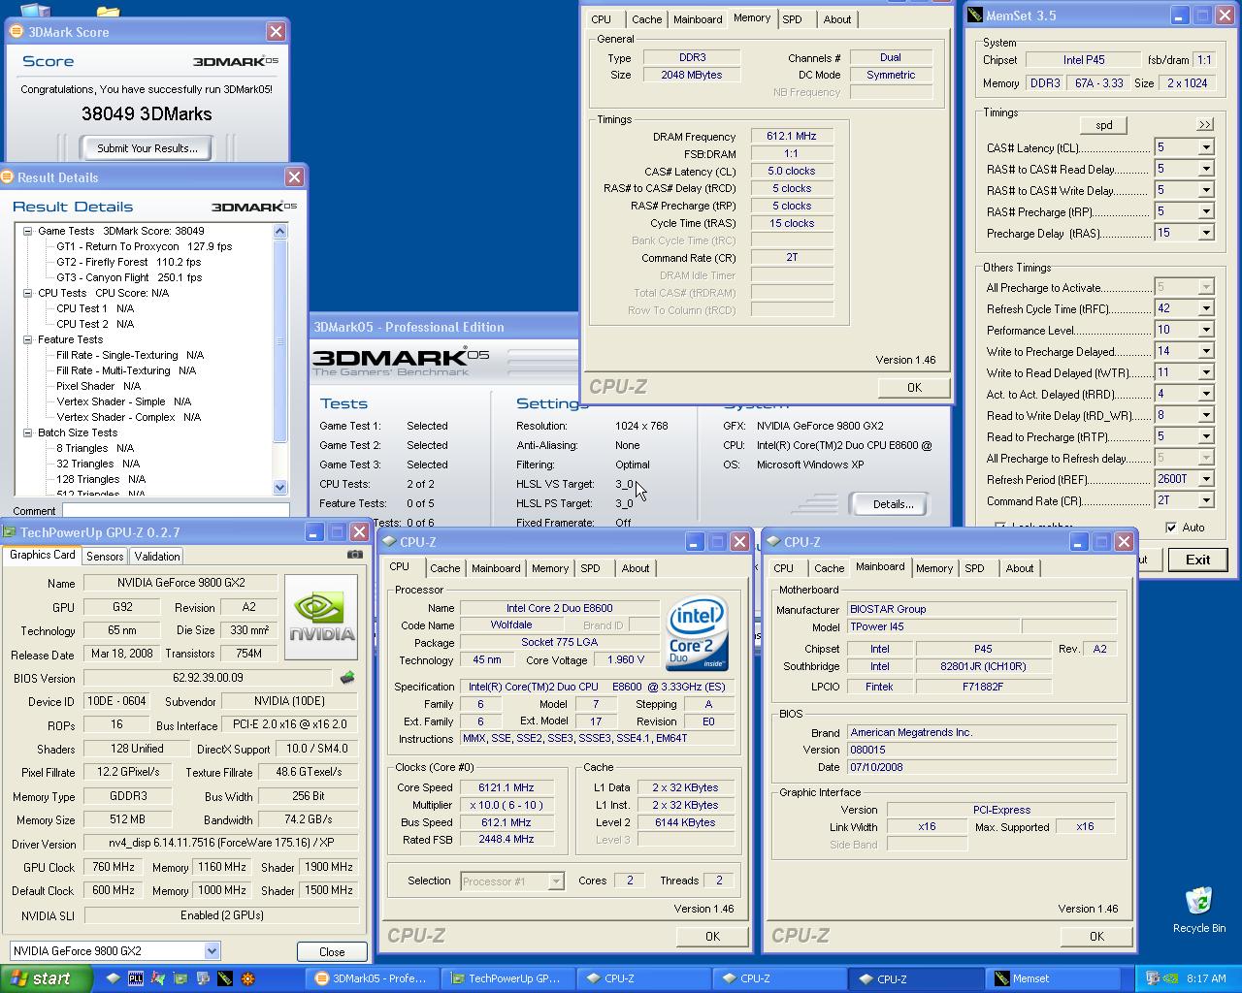Open the Windows Start menu
1242x993 pixels.
[46, 978]
